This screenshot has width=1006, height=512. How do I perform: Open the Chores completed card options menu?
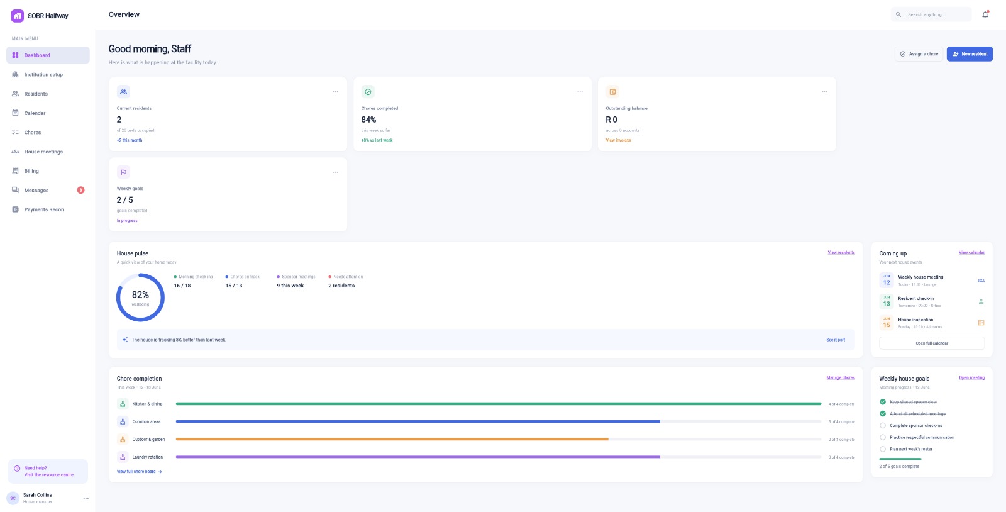(x=580, y=92)
